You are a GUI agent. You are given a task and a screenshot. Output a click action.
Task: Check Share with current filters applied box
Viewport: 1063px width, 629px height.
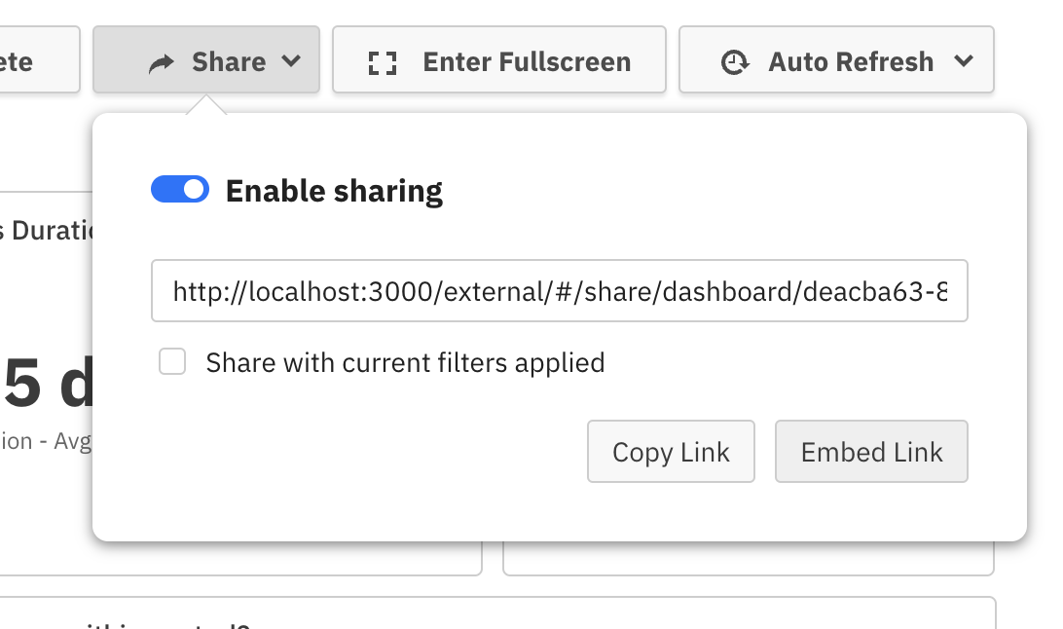(172, 363)
